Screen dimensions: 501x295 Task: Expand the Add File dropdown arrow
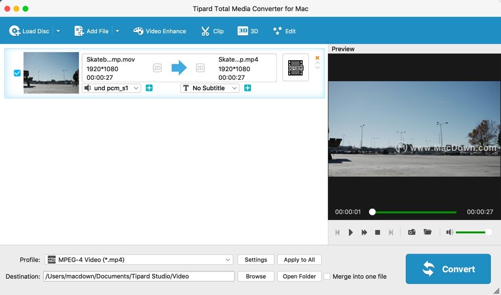pyautogui.click(x=117, y=31)
